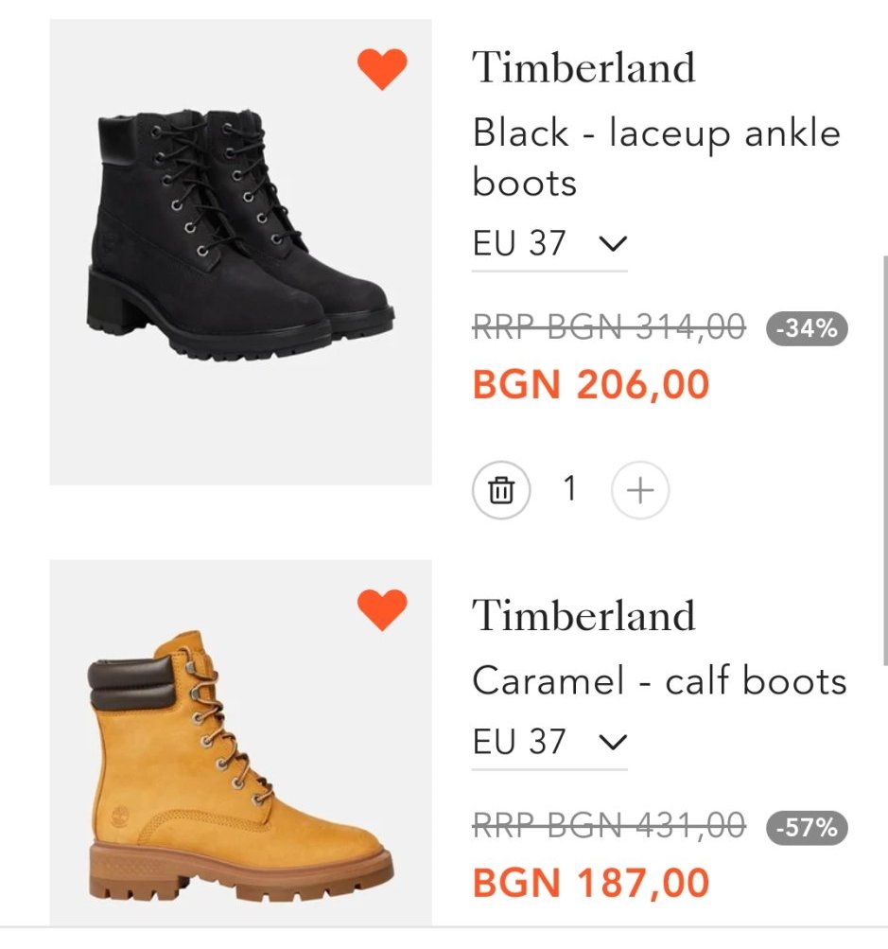Remove black laceup boots with trash icon
Viewport: 888px width, 949px height.
(x=501, y=490)
